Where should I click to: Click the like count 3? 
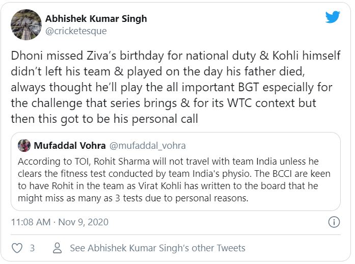[x=32, y=248]
